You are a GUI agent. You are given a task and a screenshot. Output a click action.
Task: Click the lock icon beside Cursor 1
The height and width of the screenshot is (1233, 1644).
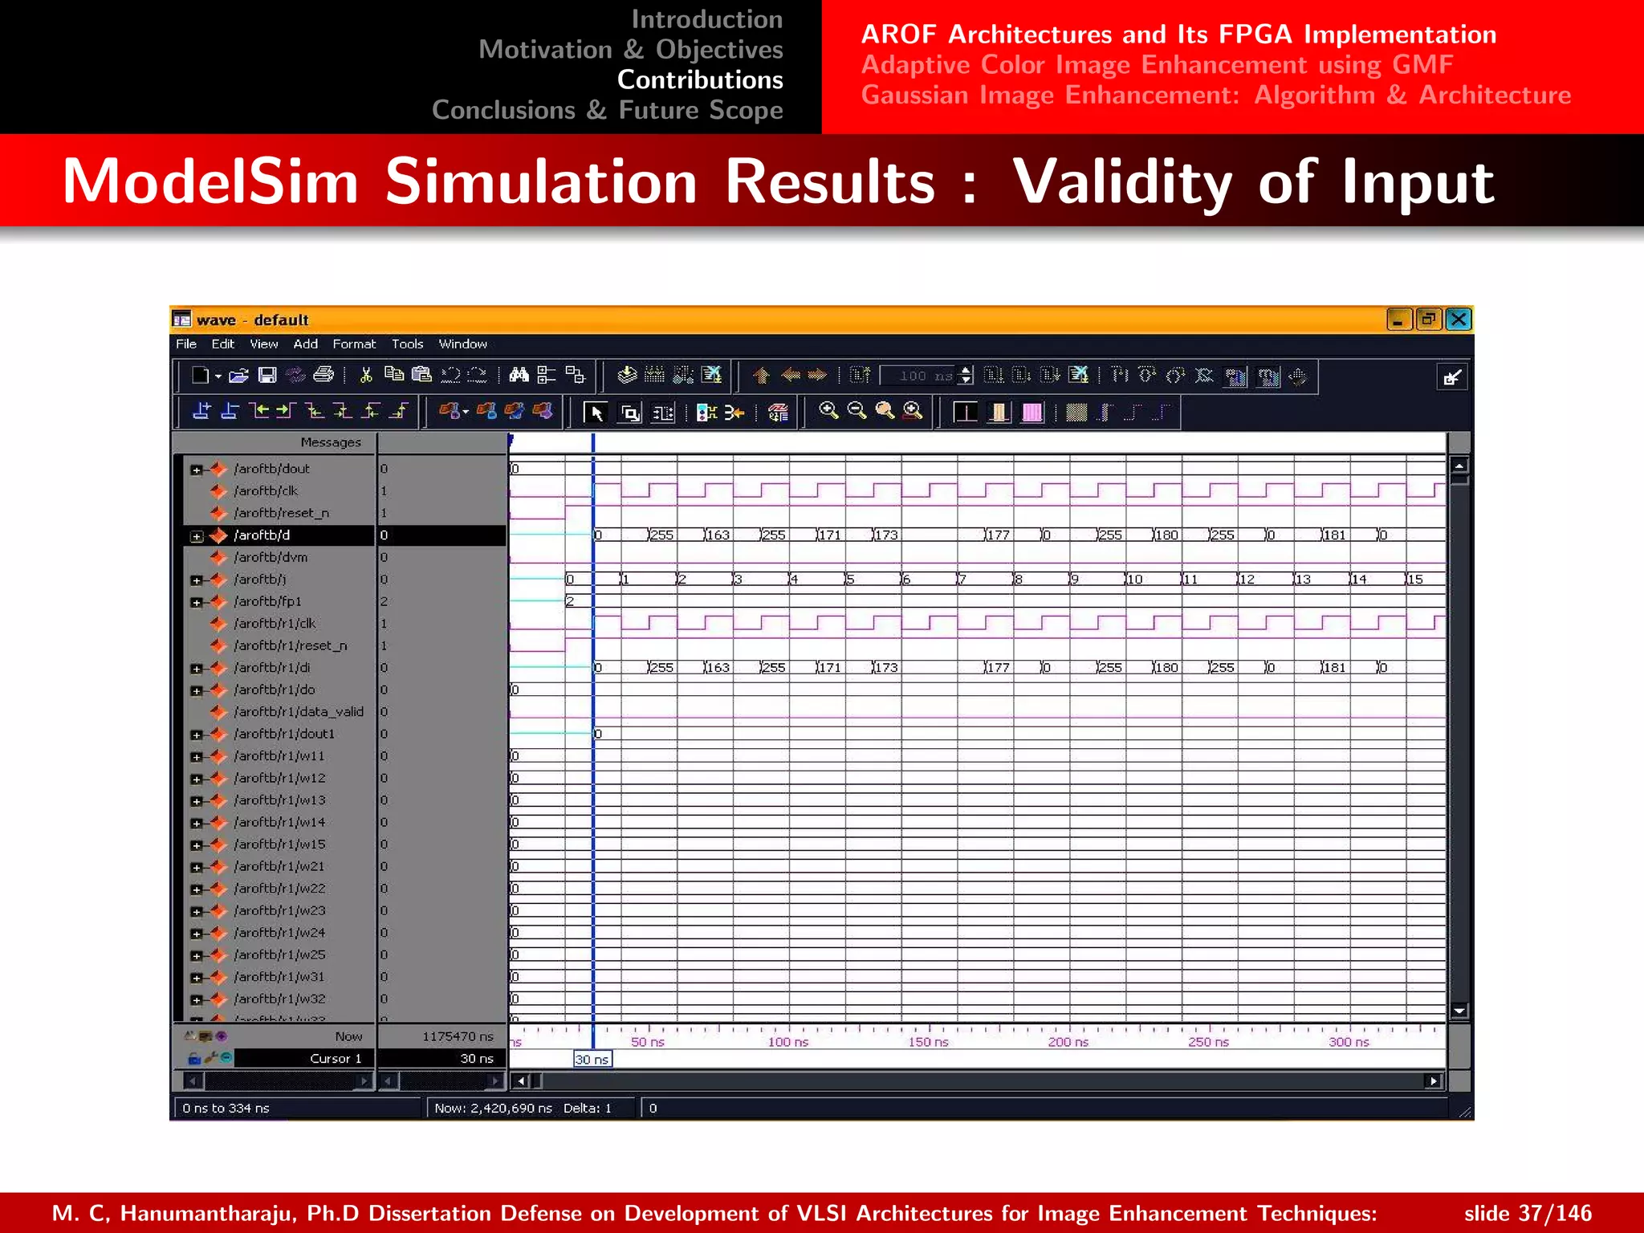point(193,1059)
